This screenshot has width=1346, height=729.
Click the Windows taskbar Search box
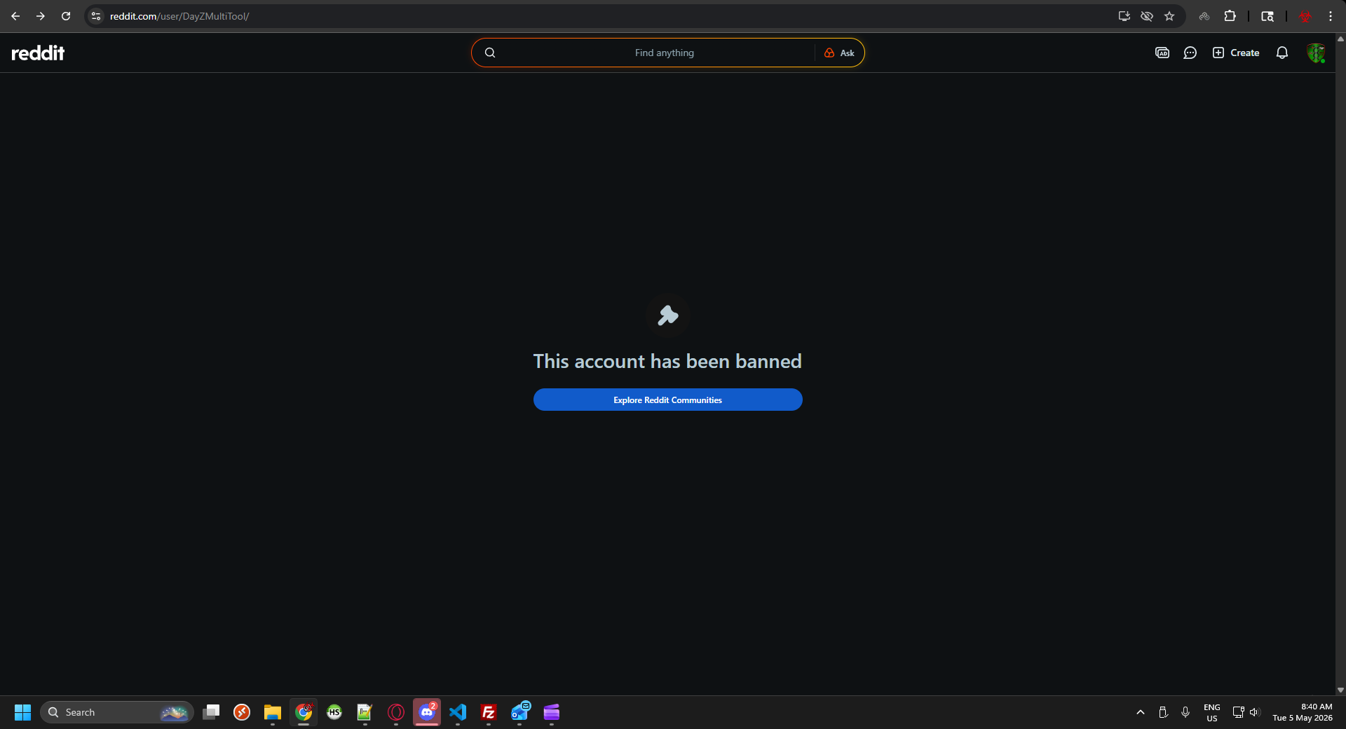[116, 712]
